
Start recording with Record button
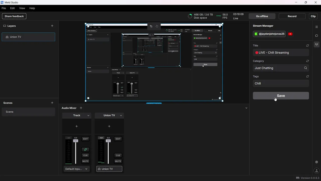(x=292, y=16)
